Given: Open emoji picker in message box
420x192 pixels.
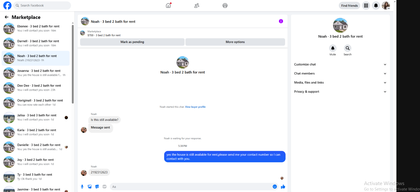Looking at the screenshot, I should pyautogui.click(x=275, y=187).
